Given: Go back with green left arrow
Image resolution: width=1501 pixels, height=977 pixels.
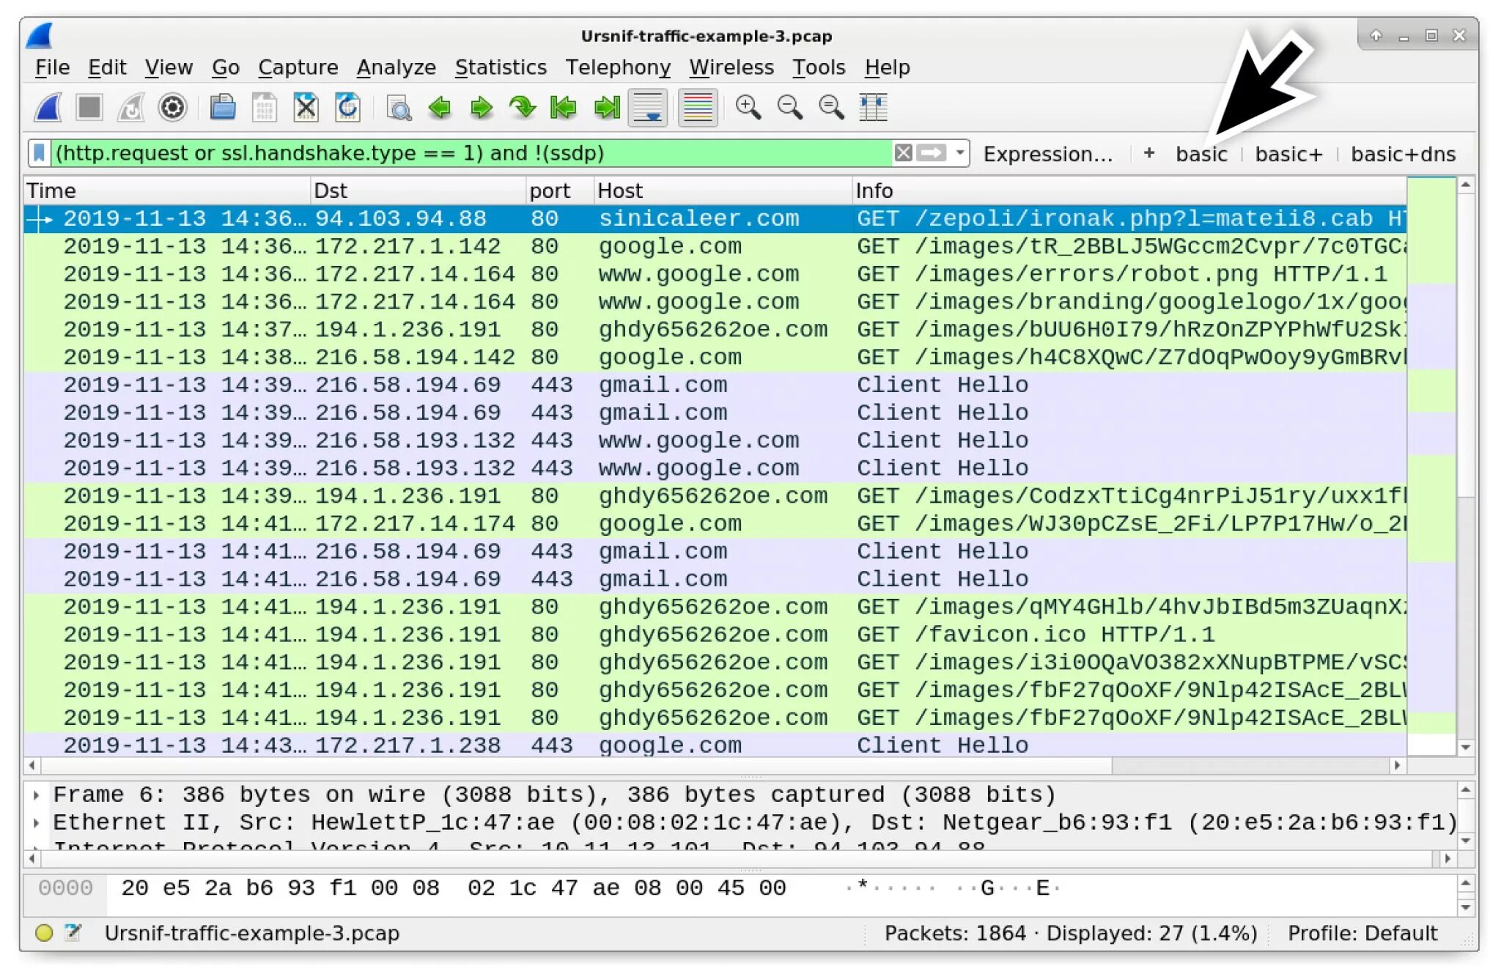Looking at the screenshot, I should (440, 108).
